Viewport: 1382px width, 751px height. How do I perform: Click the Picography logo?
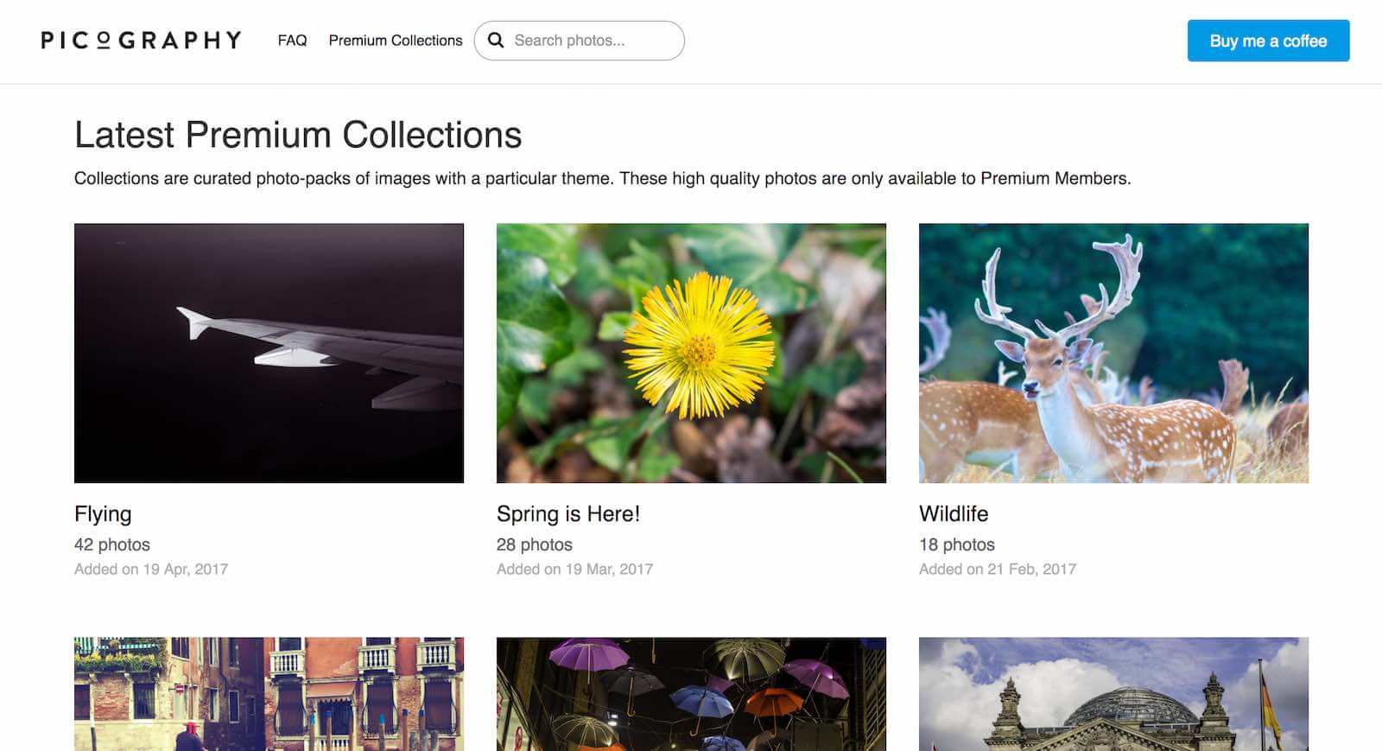click(141, 40)
